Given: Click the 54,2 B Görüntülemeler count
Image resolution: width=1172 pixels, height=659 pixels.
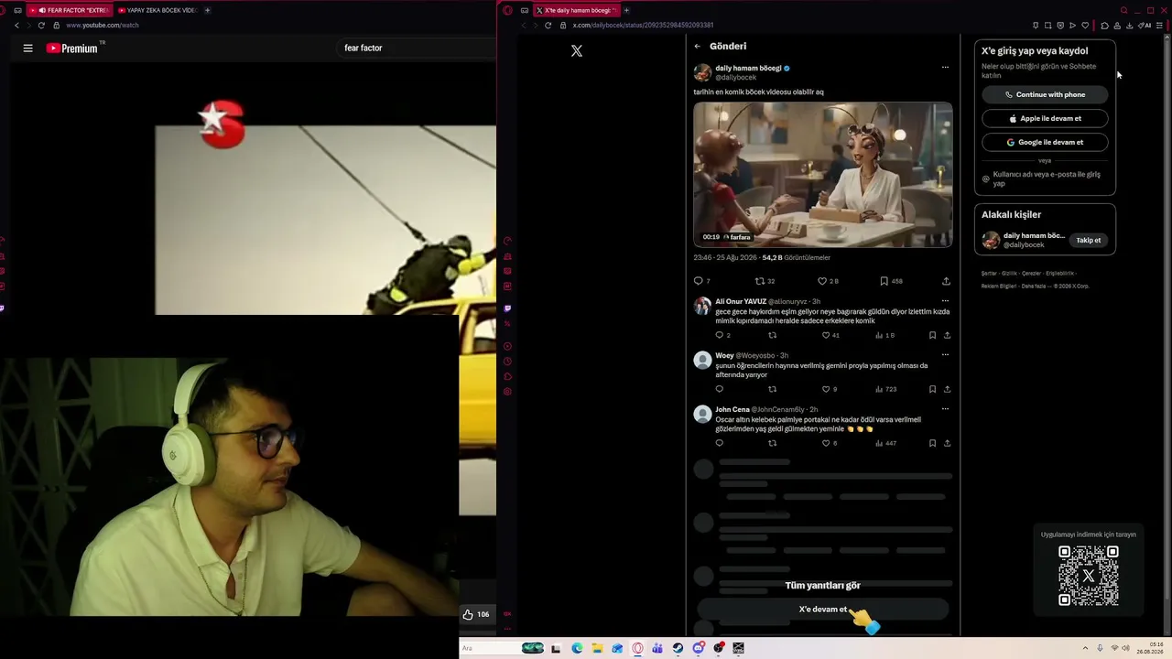Looking at the screenshot, I should tap(796, 258).
